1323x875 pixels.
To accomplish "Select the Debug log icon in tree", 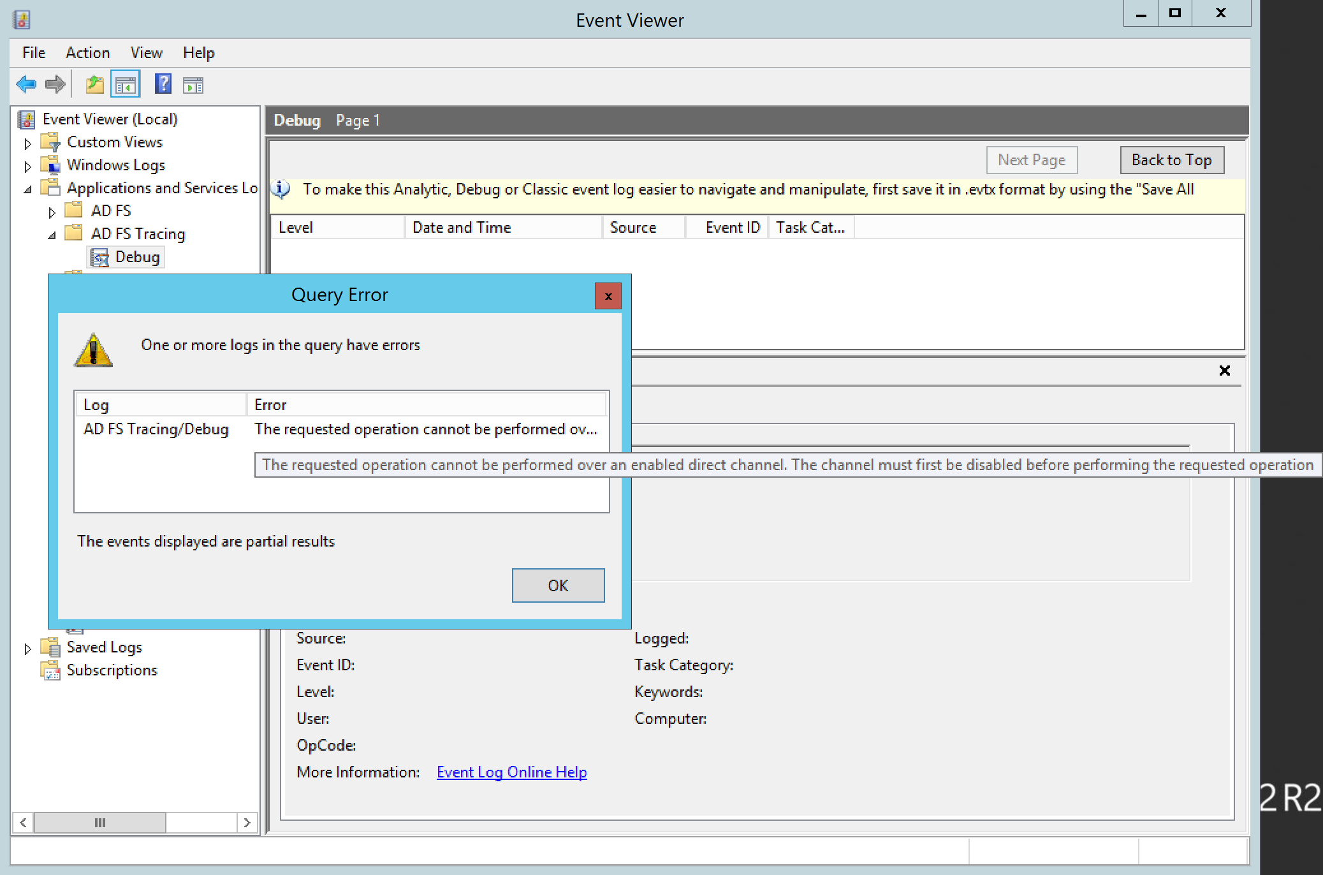I will [x=99, y=258].
